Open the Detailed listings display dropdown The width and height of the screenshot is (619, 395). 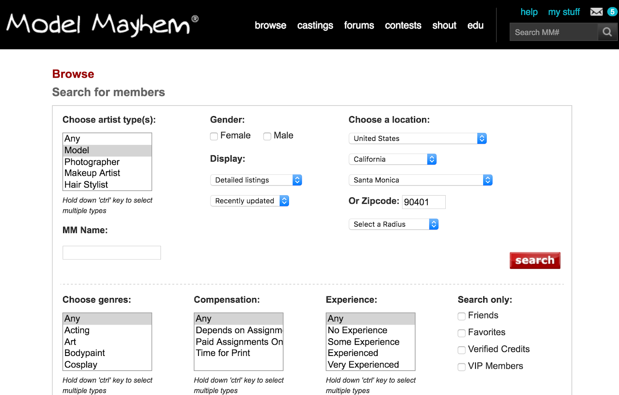tap(256, 180)
